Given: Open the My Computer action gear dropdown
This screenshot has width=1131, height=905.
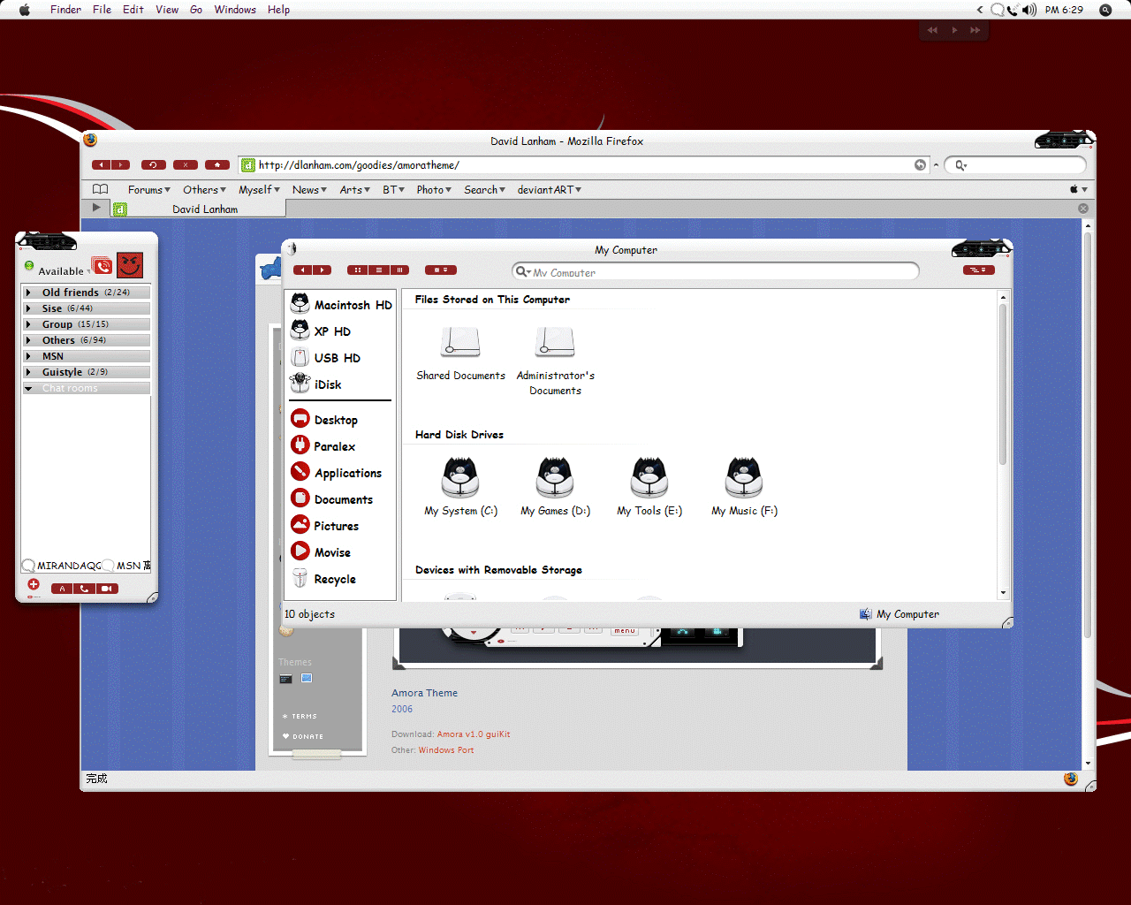Looking at the screenshot, I should click(441, 270).
